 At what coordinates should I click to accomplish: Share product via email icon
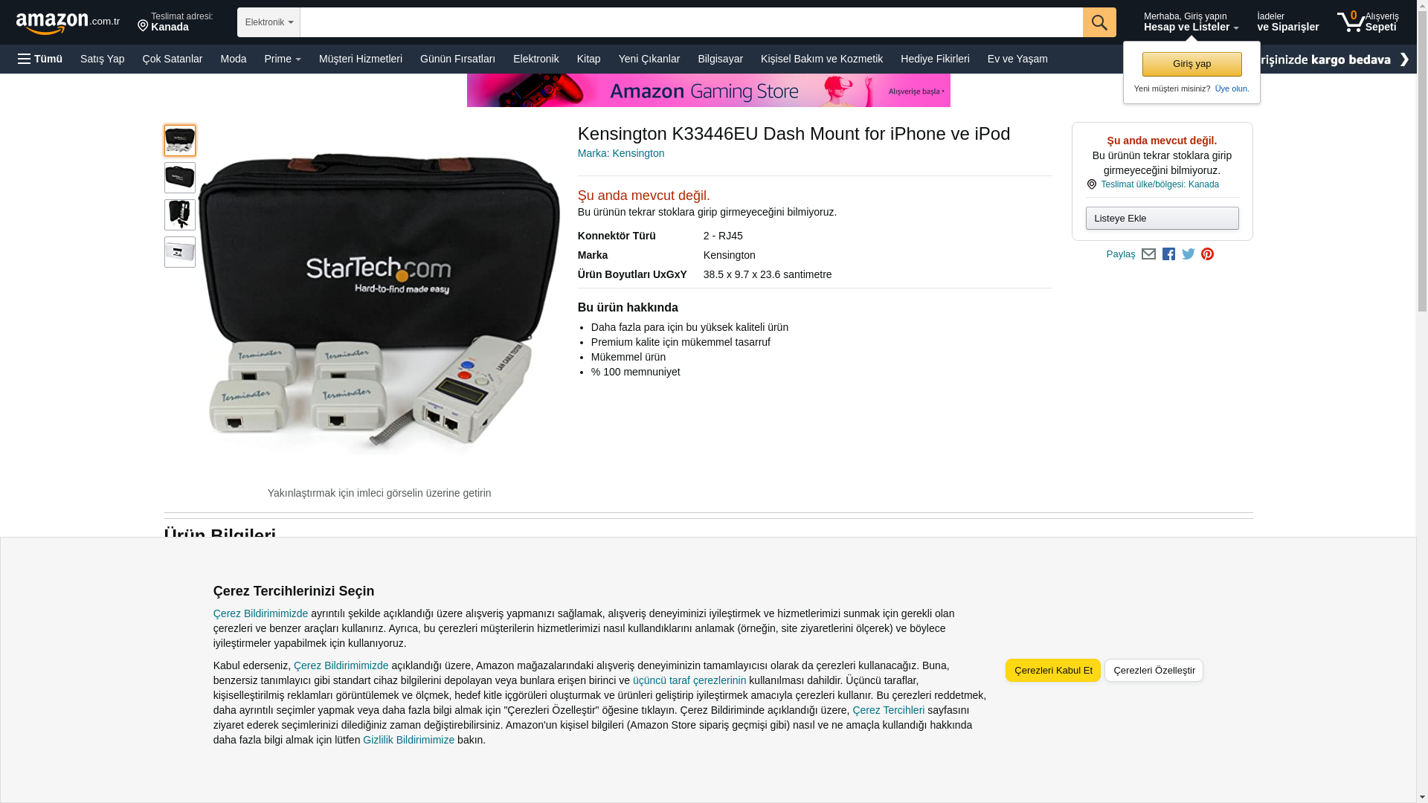pyautogui.click(x=1148, y=254)
